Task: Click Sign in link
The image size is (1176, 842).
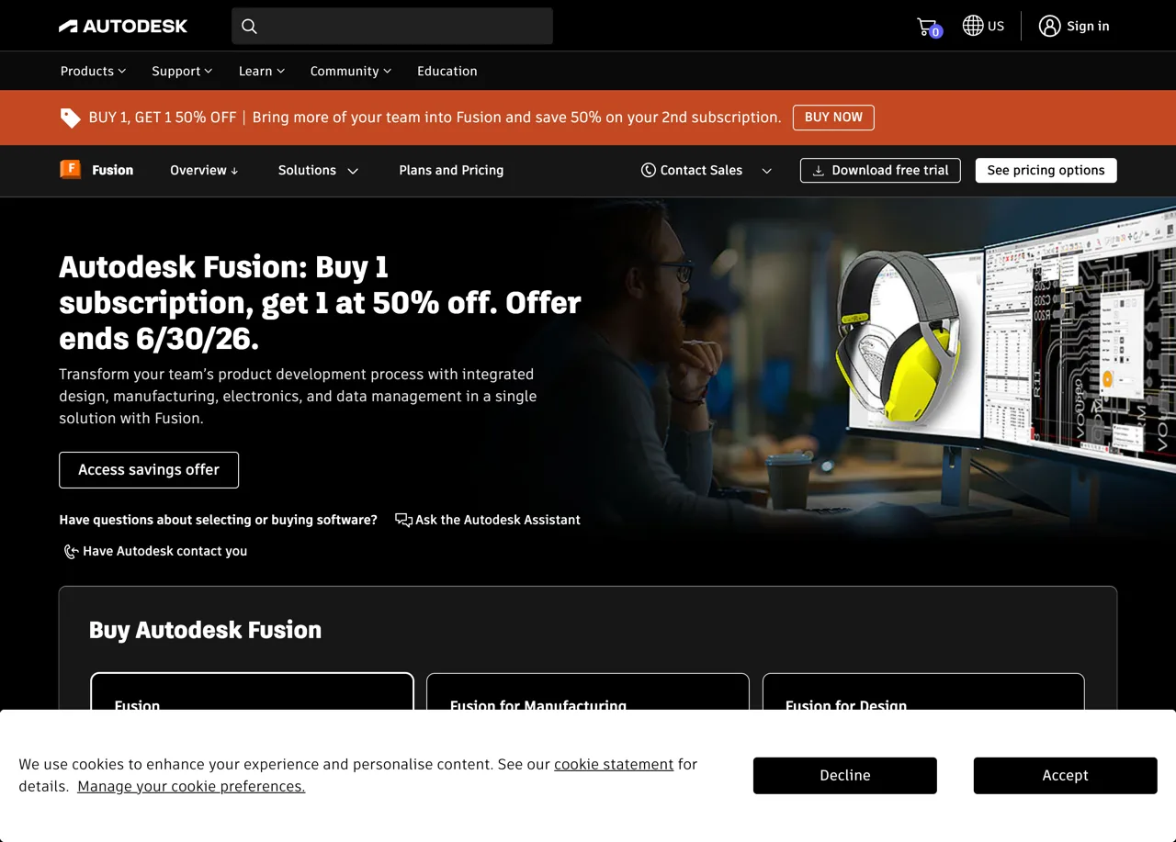Action: click(1088, 26)
